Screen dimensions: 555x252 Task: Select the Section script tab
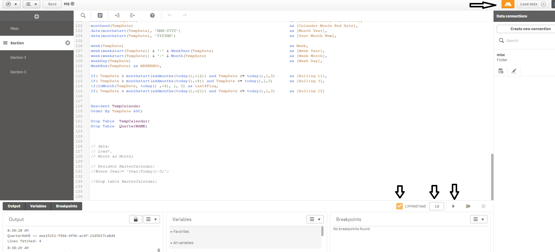point(37,43)
